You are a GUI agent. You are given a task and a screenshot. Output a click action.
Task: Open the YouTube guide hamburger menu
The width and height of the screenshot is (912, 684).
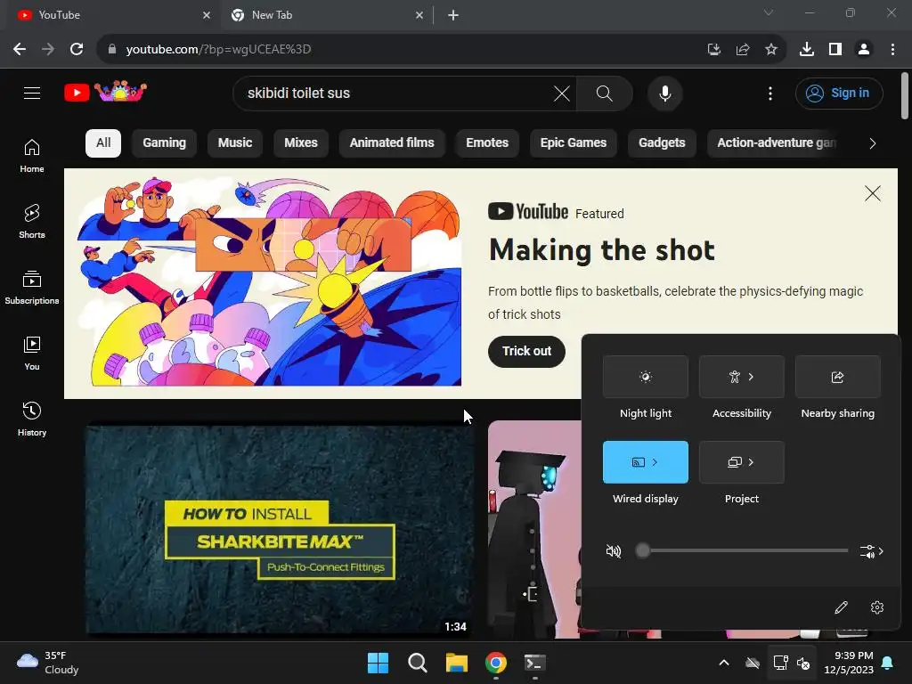click(x=32, y=93)
